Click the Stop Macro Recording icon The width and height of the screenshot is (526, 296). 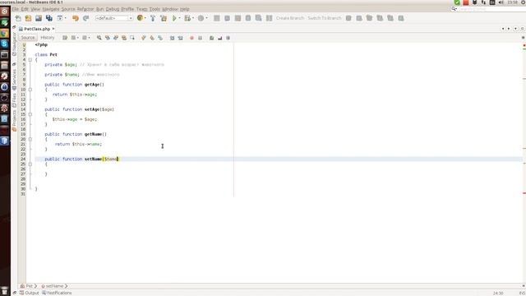pyautogui.click(x=201, y=38)
